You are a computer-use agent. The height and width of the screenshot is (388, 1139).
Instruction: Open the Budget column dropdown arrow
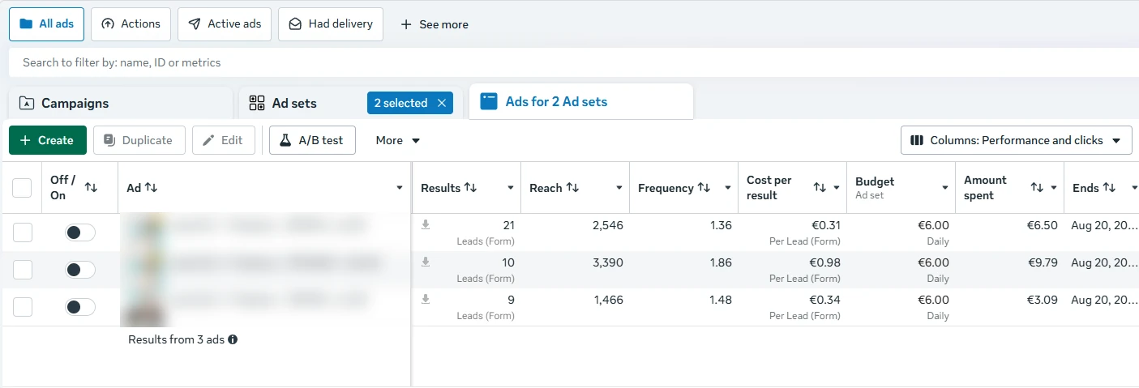pos(945,188)
